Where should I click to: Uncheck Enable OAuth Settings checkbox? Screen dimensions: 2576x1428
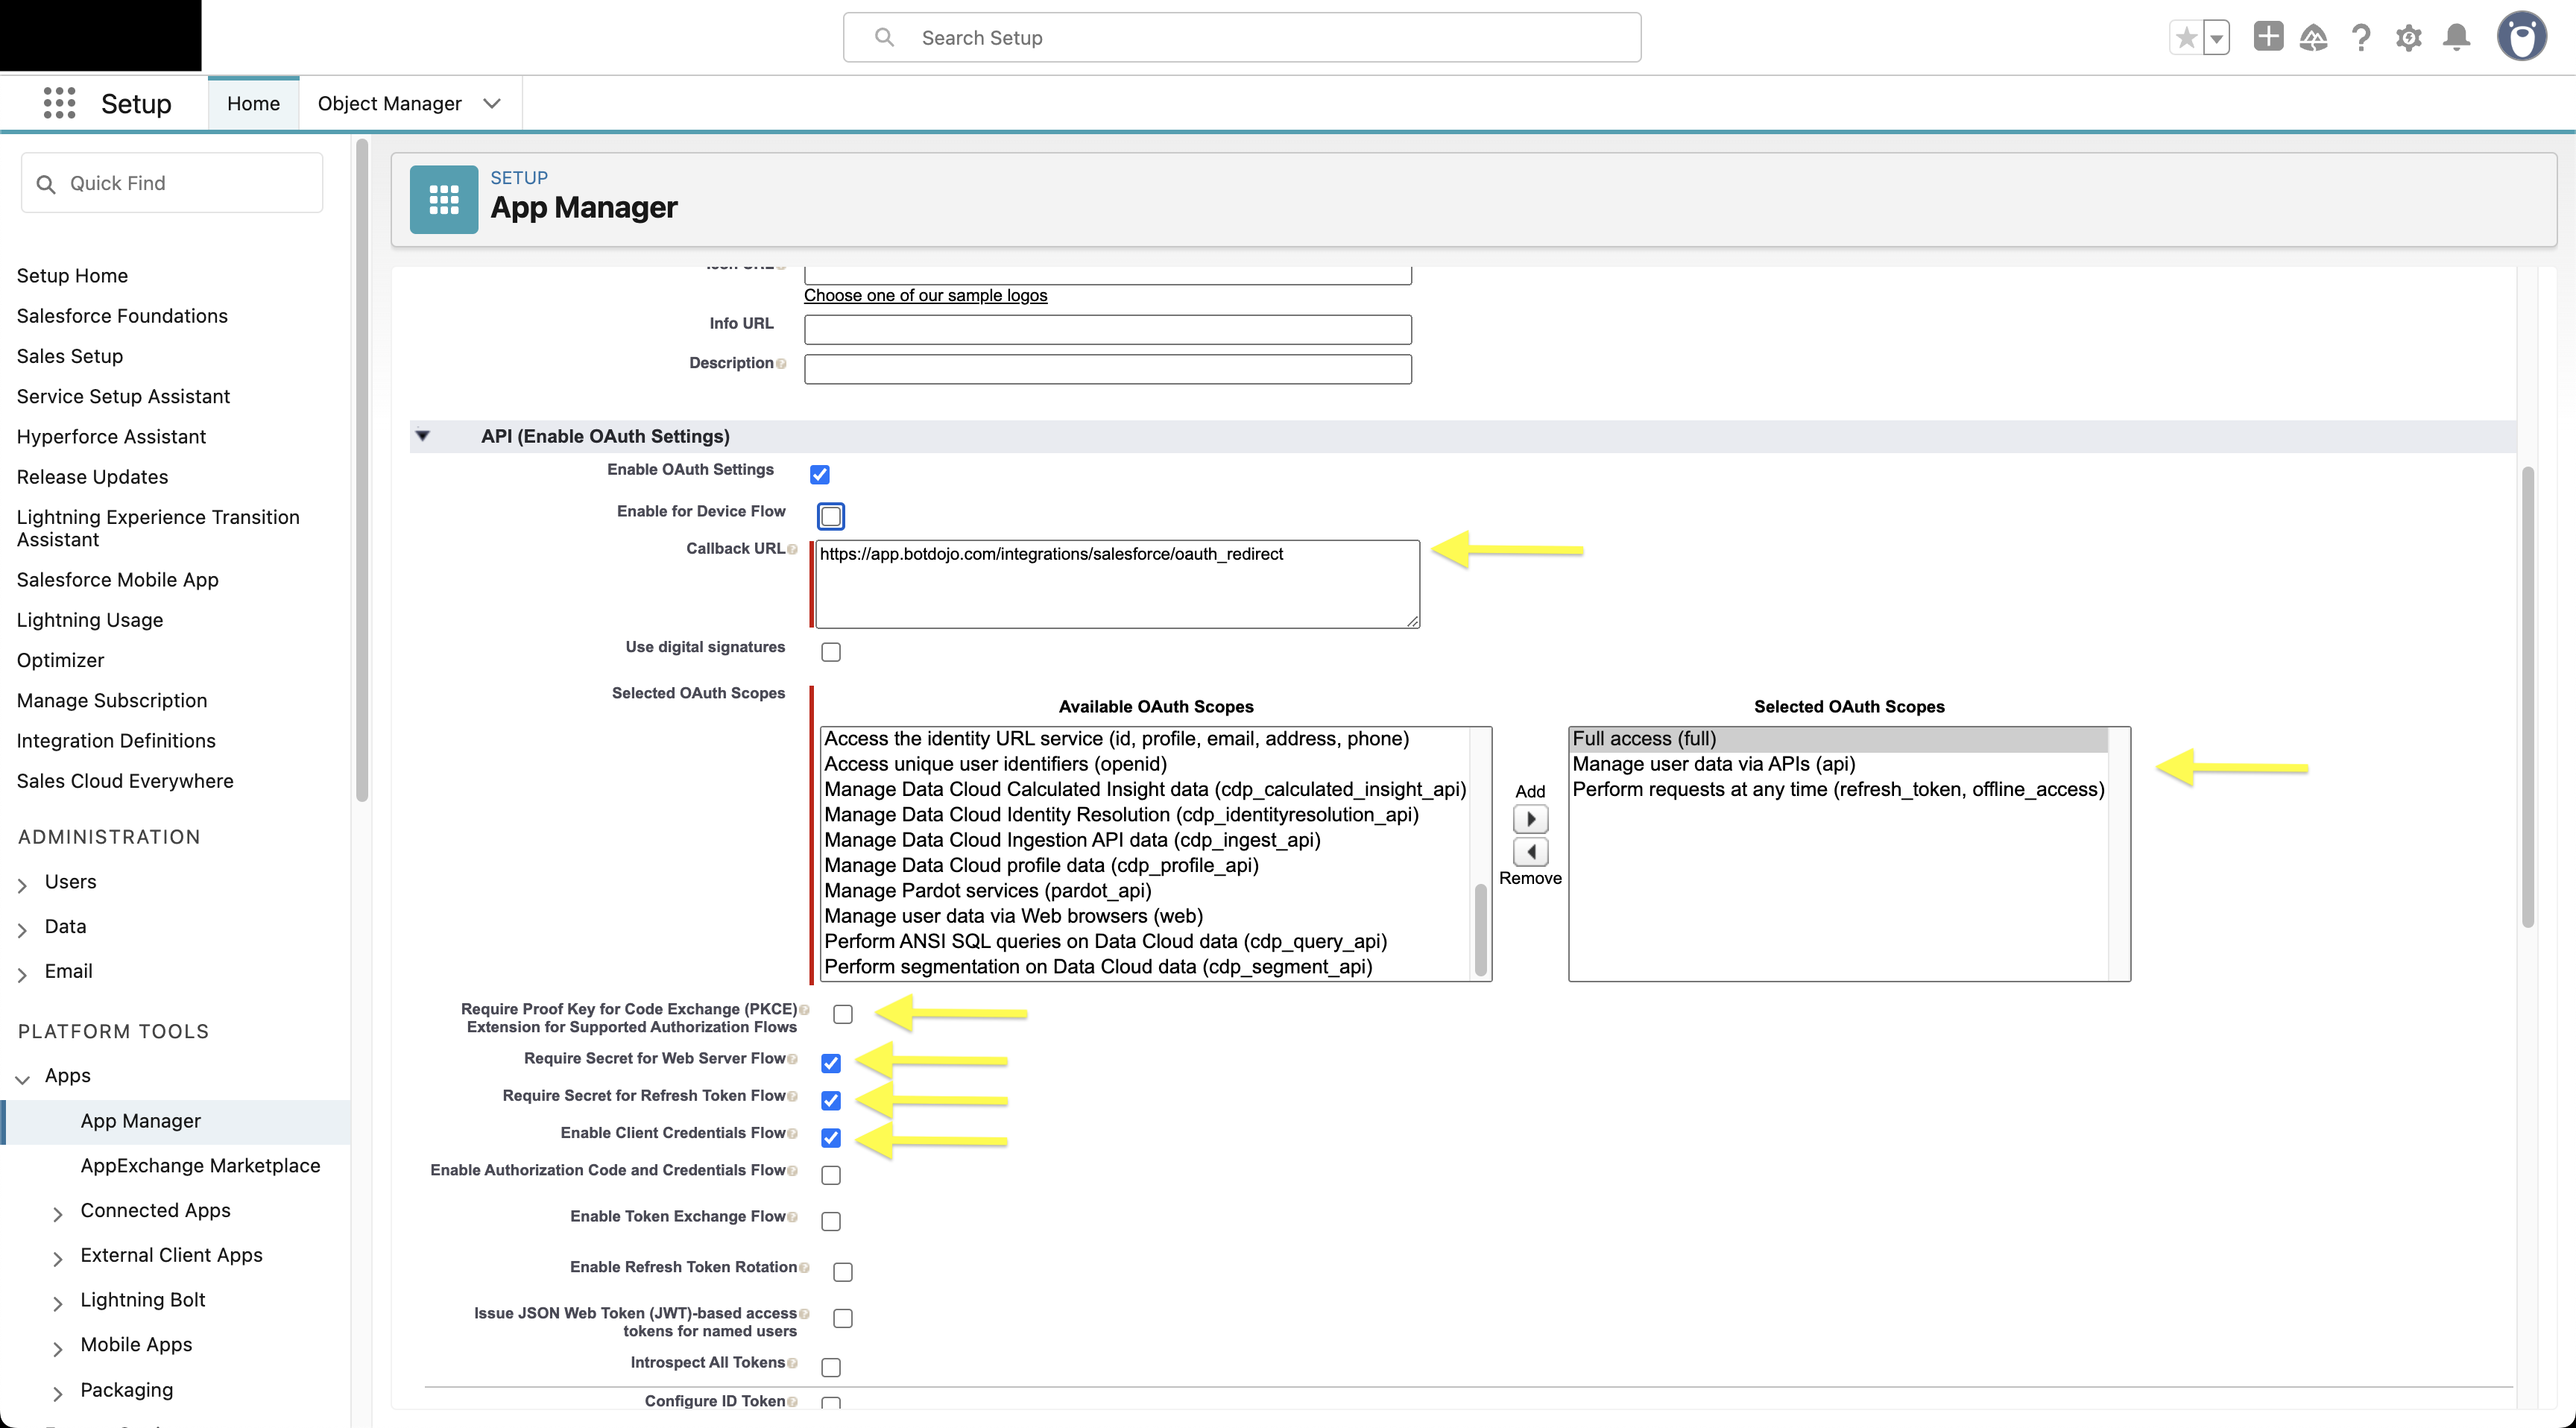[x=820, y=474]
